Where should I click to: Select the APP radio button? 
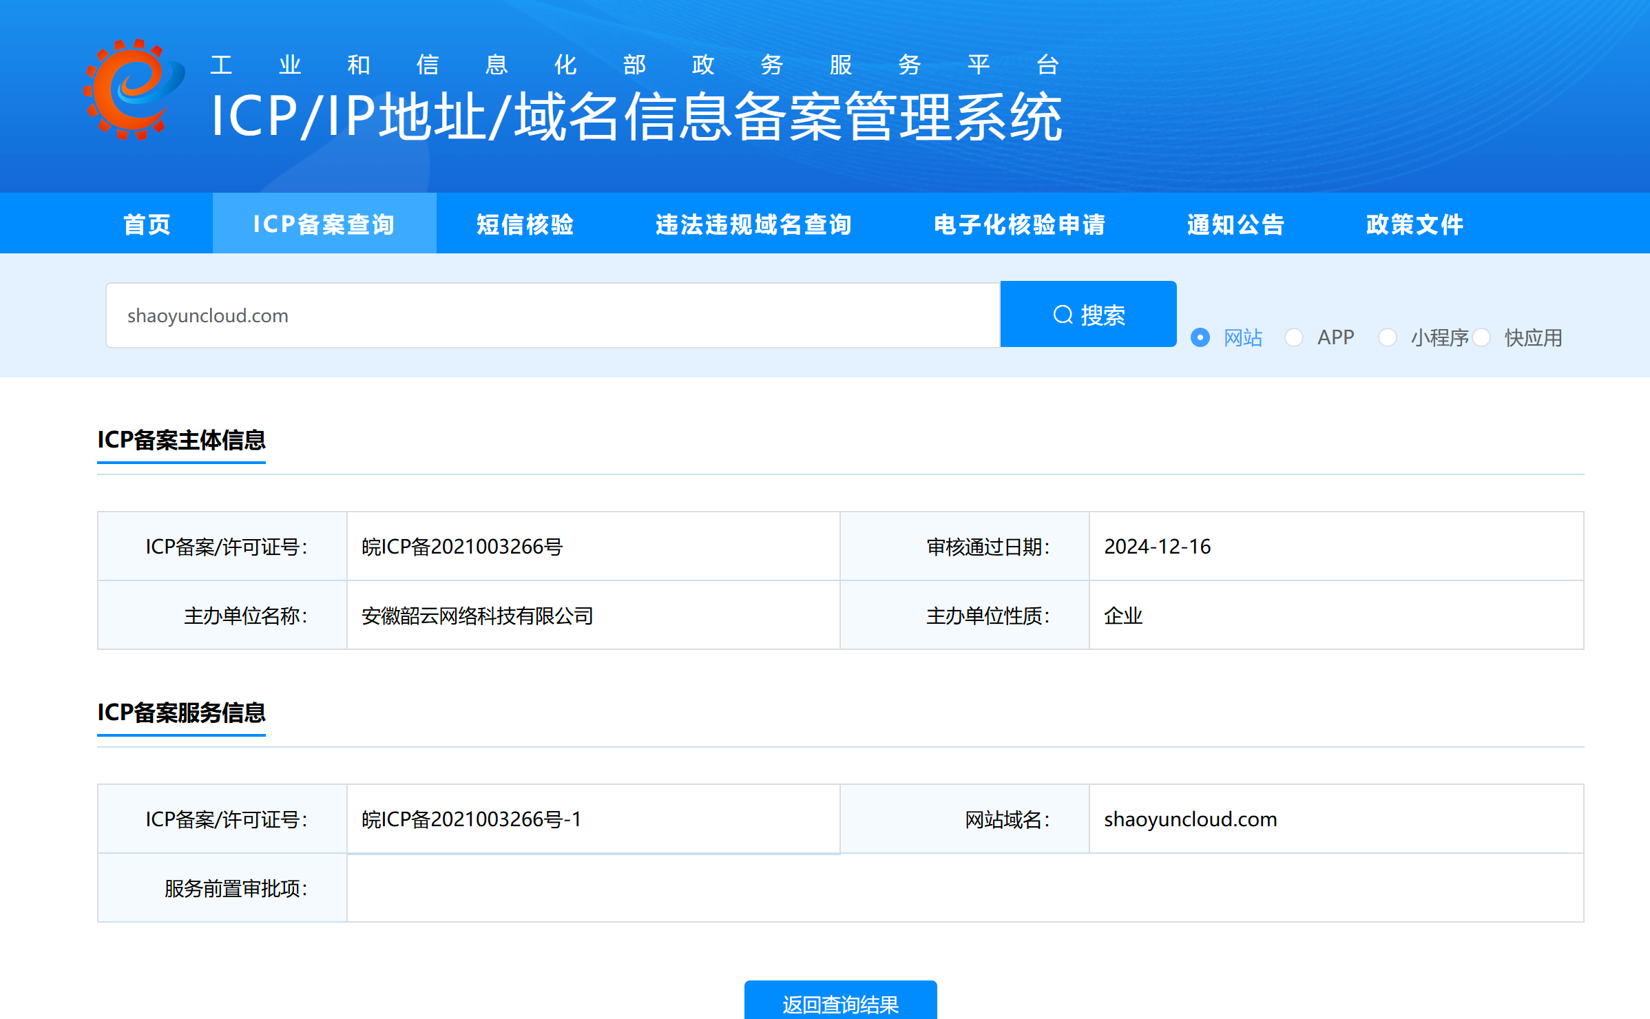tap(1294, 337)
